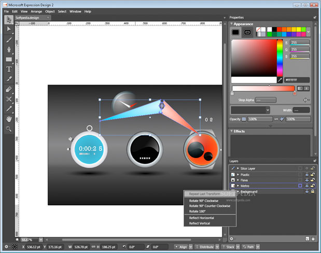Viewport: 321px width, 253px height.
Task: Open the Arrange menu
Action: [x=36, y=11]
